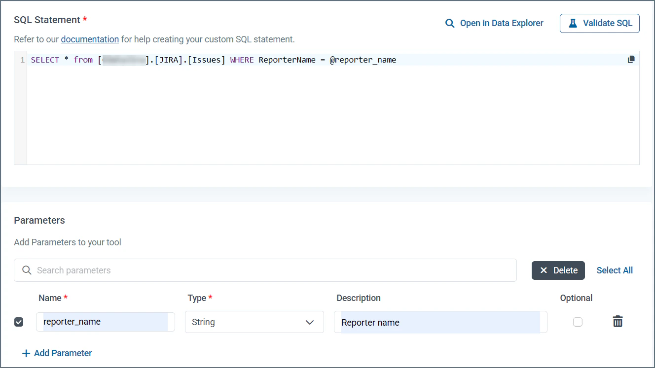Click the X icon on the Delete button

pos(544,270)
